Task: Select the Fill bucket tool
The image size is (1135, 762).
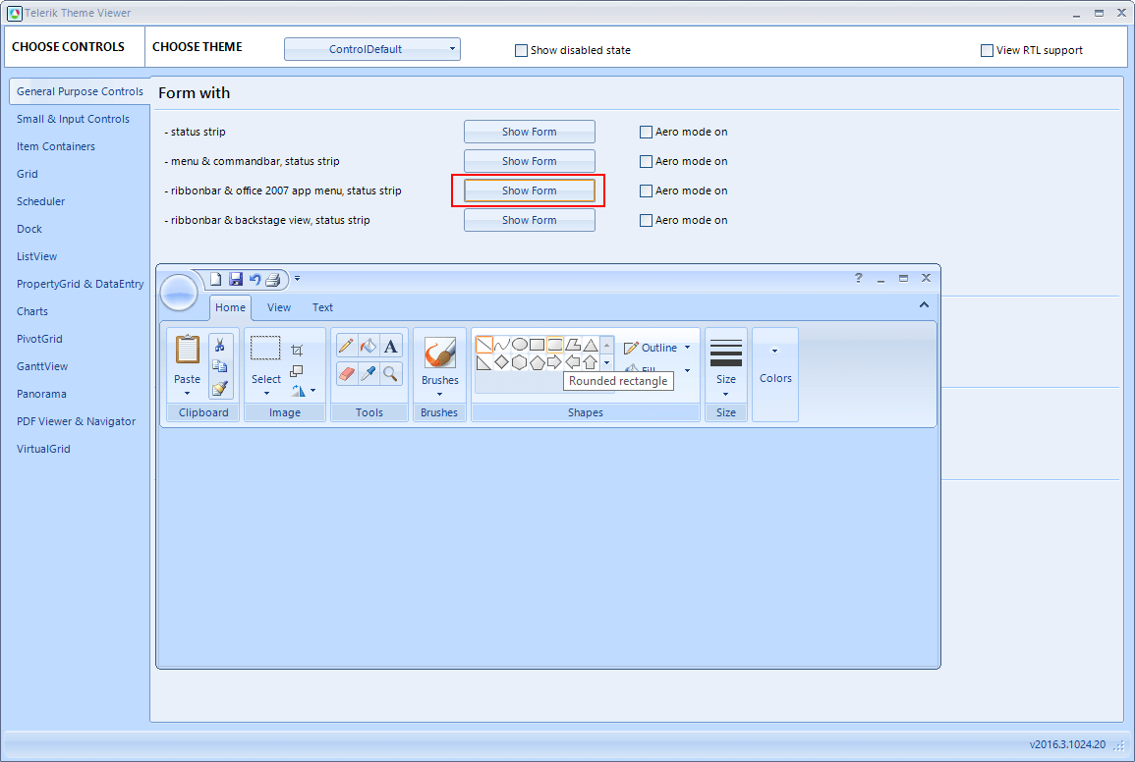Action: coord(369,346)
